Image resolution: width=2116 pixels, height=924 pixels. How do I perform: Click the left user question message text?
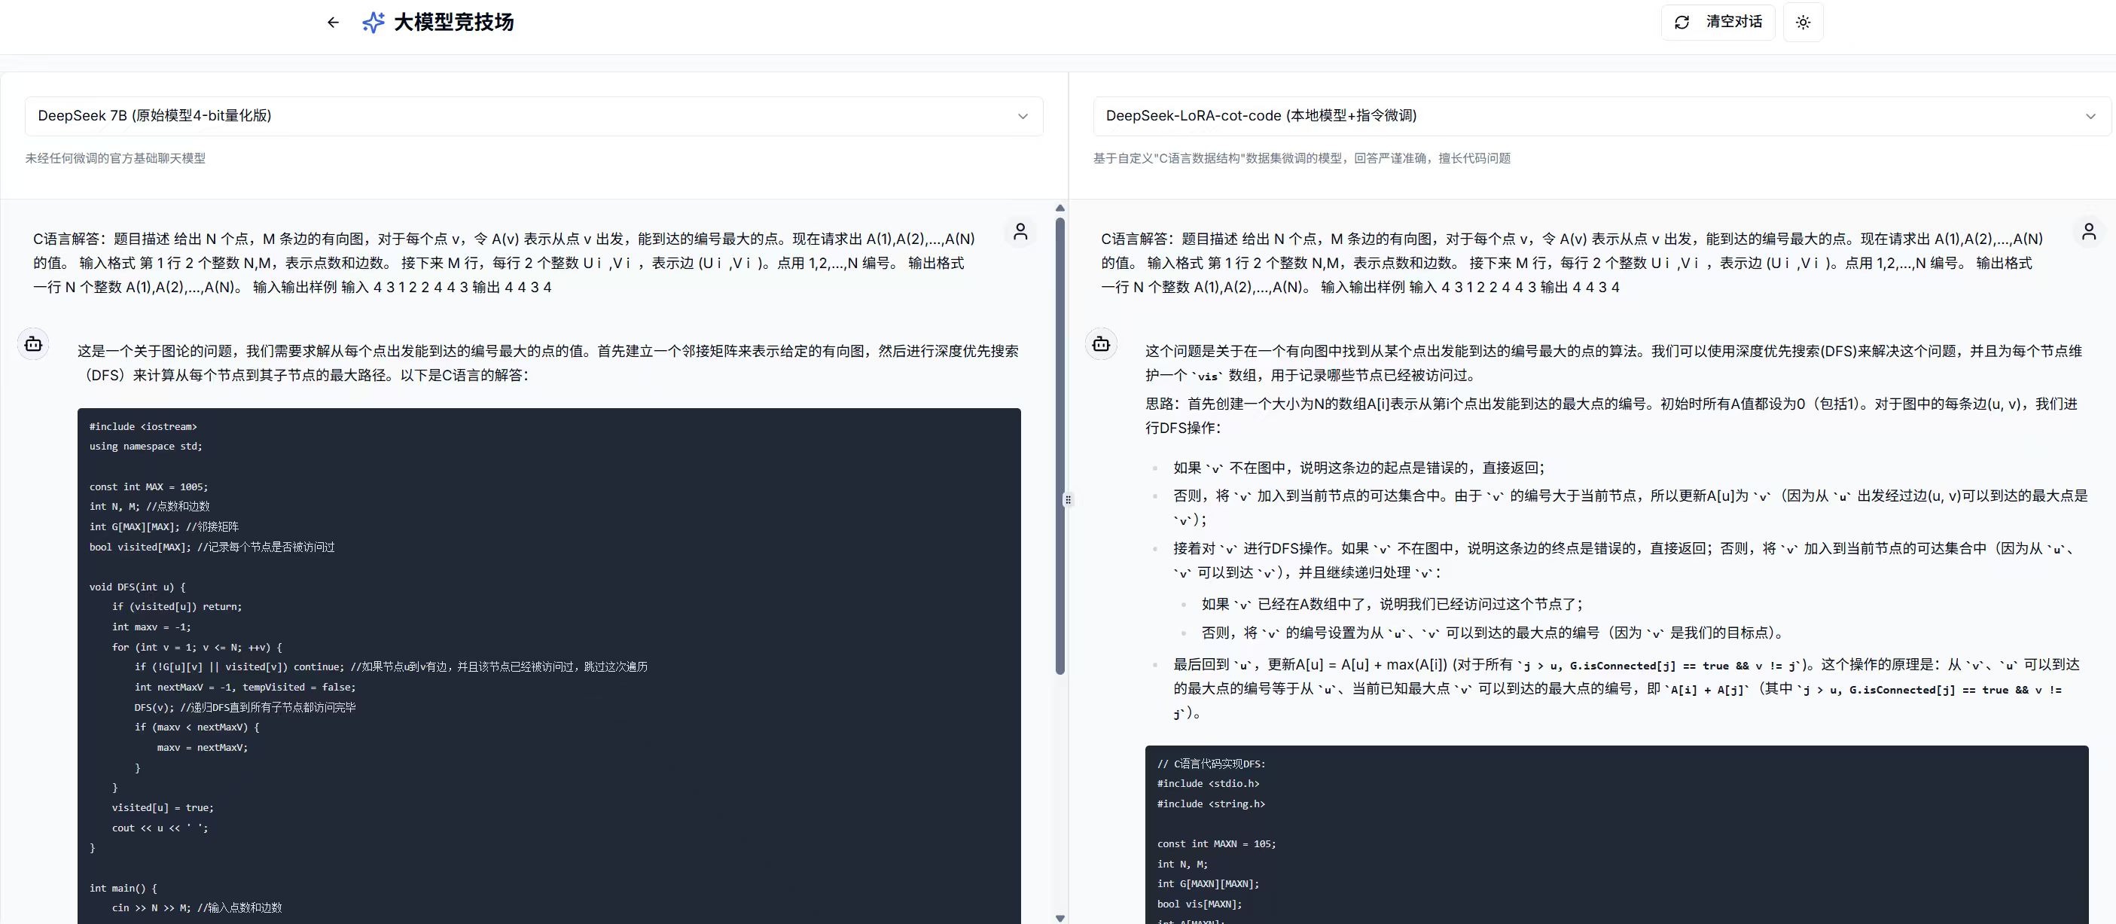click(504, 263)
